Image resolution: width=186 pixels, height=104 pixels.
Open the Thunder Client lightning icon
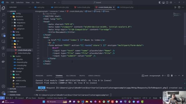(x=3, y=48)
